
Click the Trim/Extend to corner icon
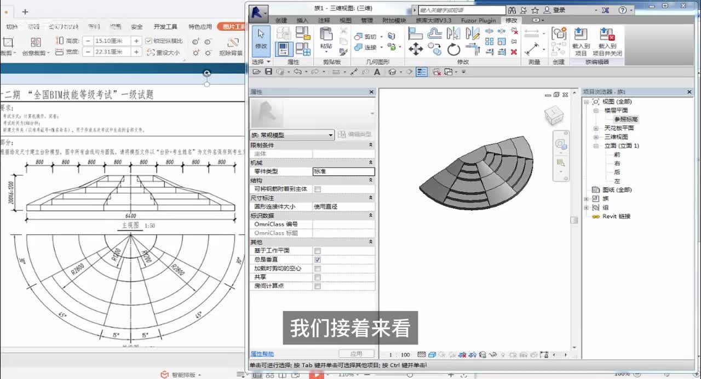(472, 50)
